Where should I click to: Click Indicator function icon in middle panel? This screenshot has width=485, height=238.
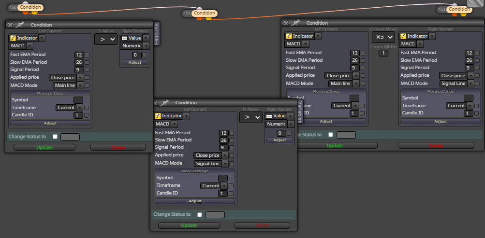tap(158, 116)
